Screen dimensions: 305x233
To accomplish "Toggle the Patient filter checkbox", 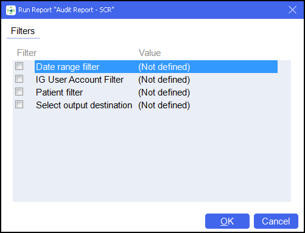I will (x=19, y=92).
